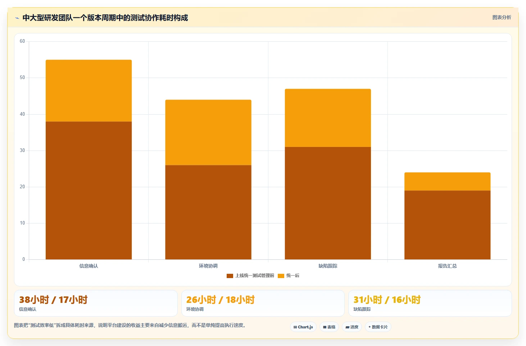Click the 缺陷跟踪 x-axis label
The height and width of the screenshot is (346, 526).
point(328,266)
